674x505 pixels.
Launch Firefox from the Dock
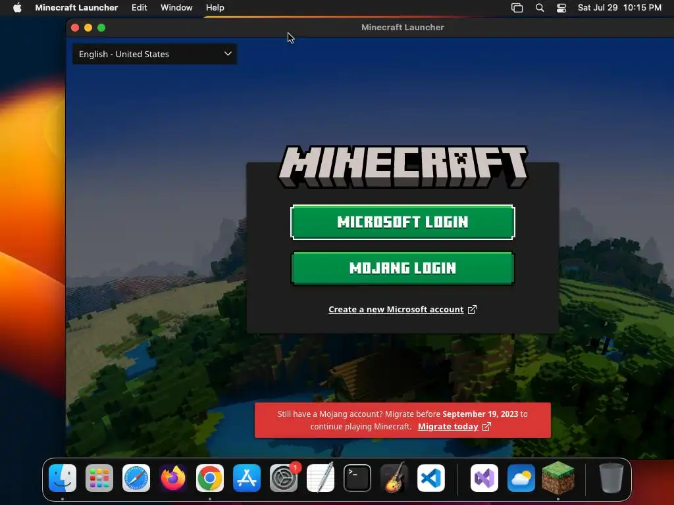(173, 478)
